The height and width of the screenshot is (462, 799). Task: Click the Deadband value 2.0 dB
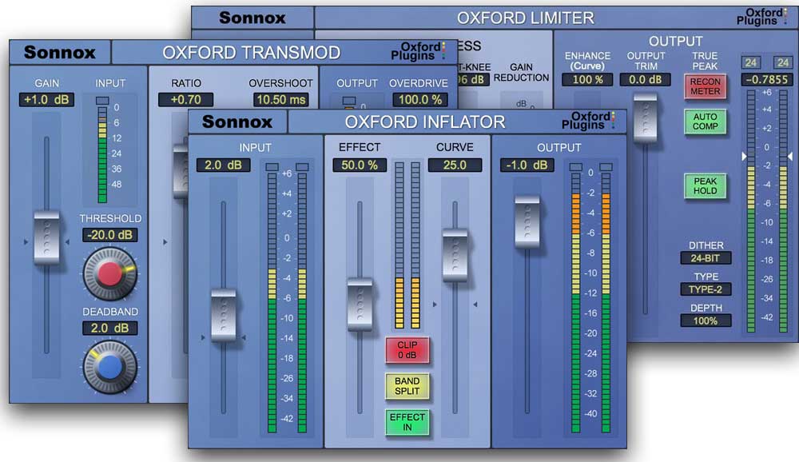[110, 328]
